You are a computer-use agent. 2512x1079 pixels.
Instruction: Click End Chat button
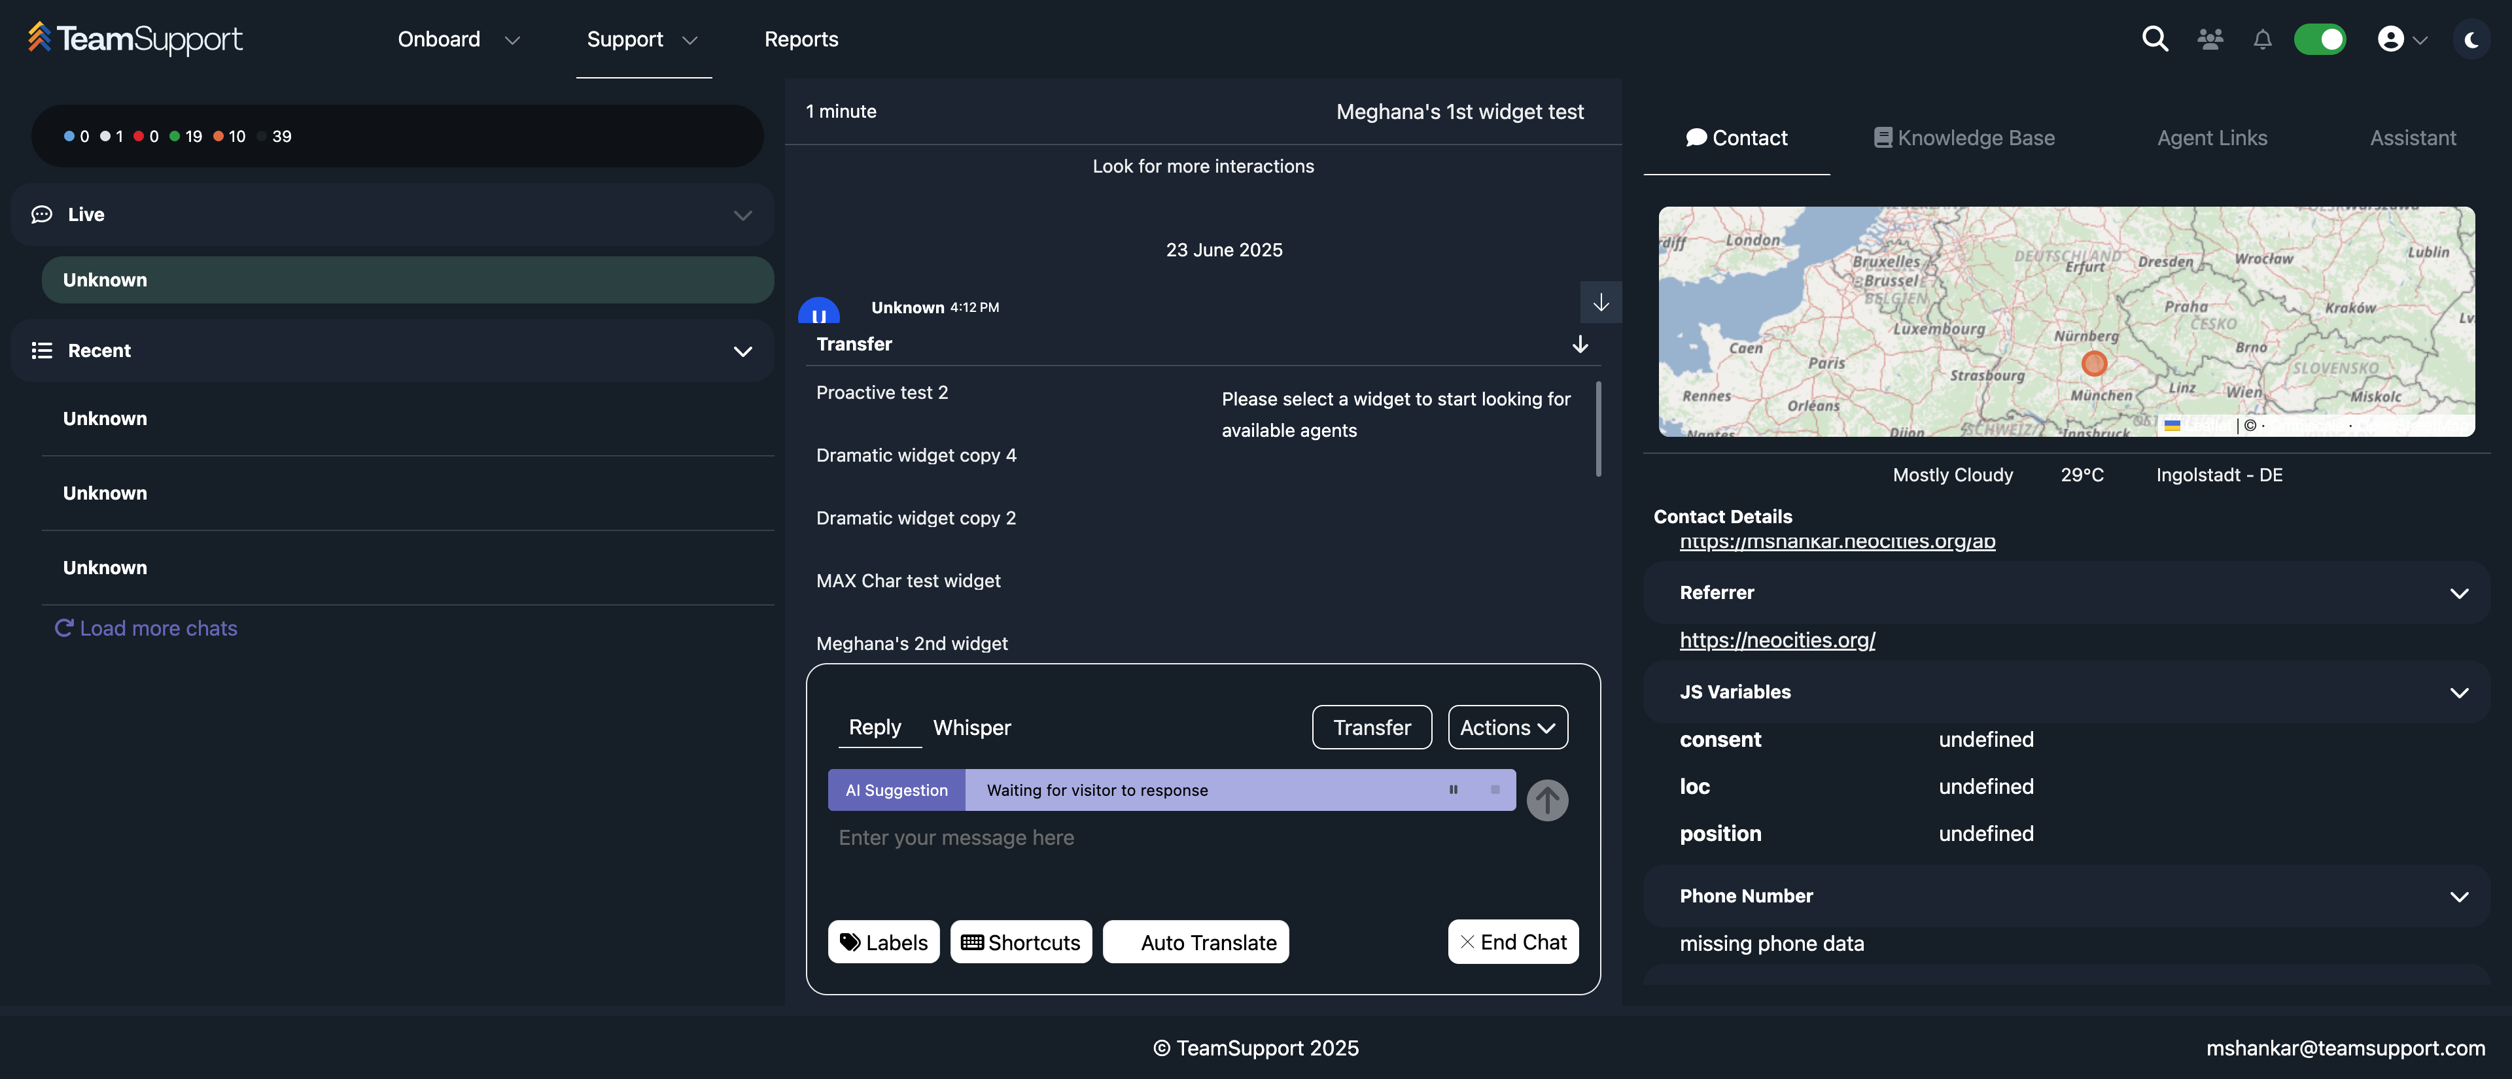pos(1512,942)
